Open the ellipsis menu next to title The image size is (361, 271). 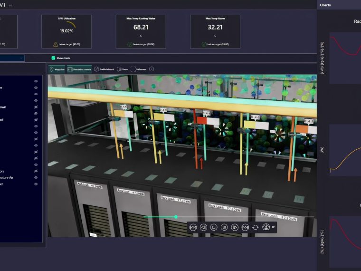click(11, 4)
